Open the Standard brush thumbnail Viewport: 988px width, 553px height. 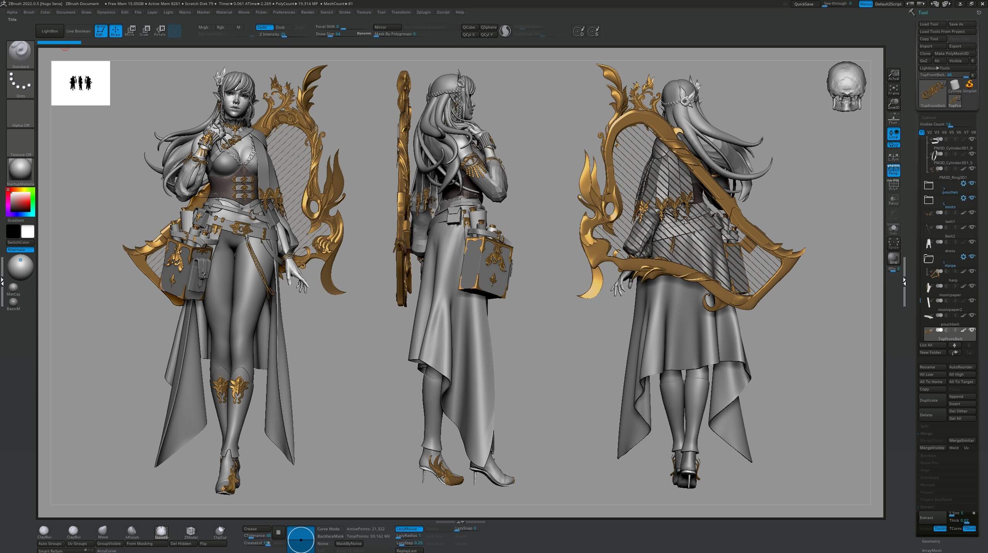pyautogui.click(x=20, y=54)
